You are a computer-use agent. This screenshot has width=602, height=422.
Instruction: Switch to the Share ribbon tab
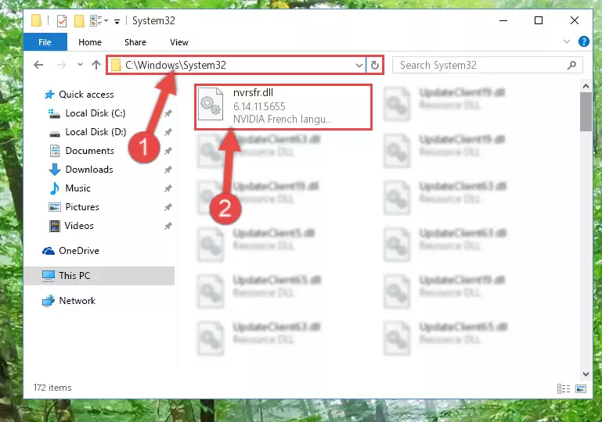[x=135, y=42]
